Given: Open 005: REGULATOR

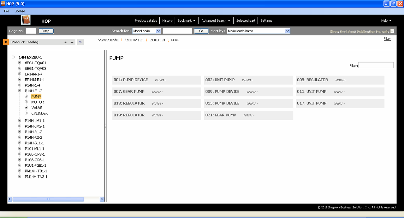Looking at the screenshot, I should pos(340,80).
